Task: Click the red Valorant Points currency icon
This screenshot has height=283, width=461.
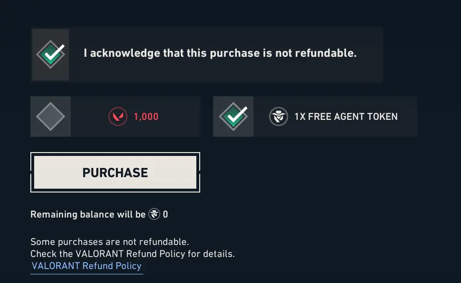Action: point(118,116)
